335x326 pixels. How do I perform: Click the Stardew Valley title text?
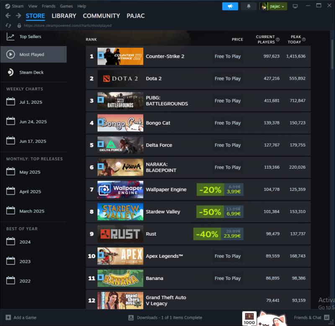163,212
